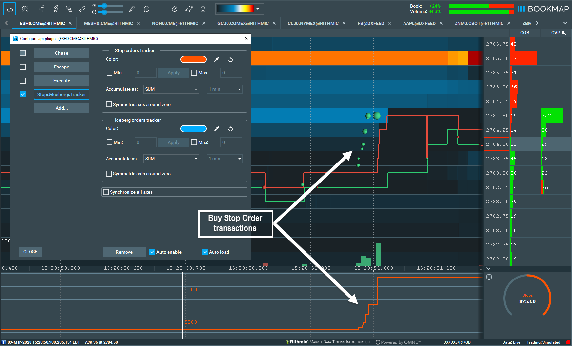Click the padlock icon in toolbar
The width and height of the screenshot is (572, 346).
click(203, 9)
